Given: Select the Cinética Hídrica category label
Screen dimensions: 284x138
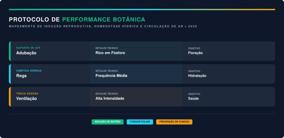Looking at the screenshot, I should coord(29,71).
